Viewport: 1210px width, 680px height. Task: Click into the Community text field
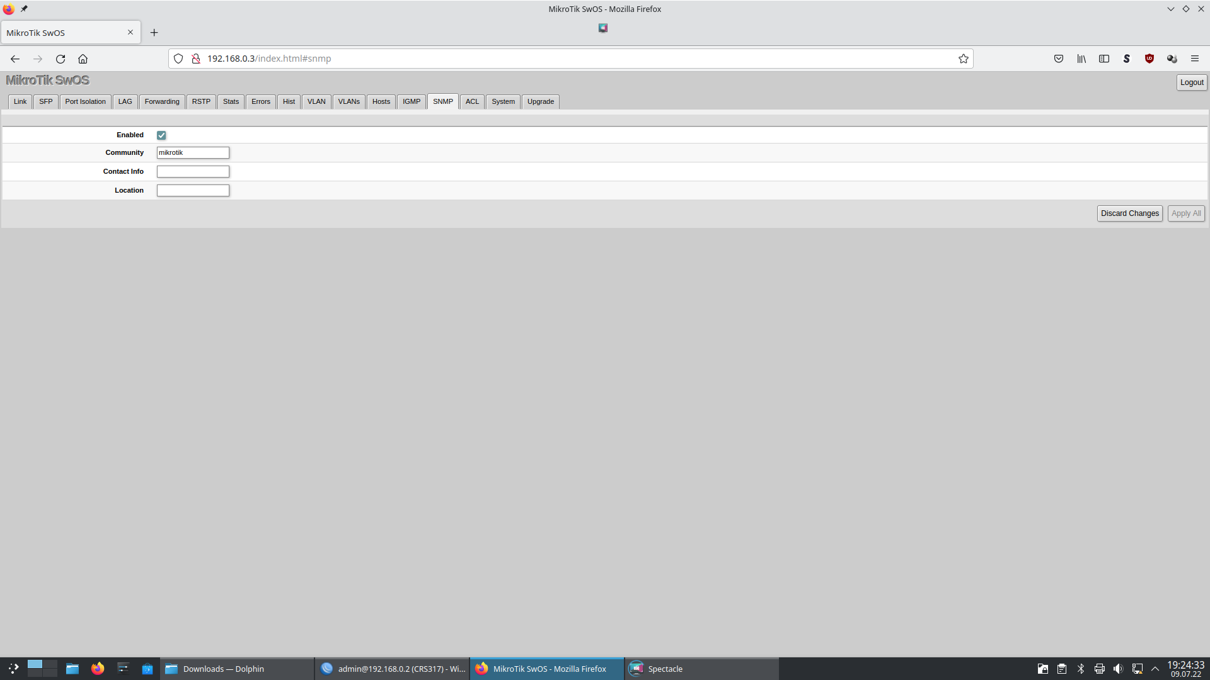(x=193, y=152)
